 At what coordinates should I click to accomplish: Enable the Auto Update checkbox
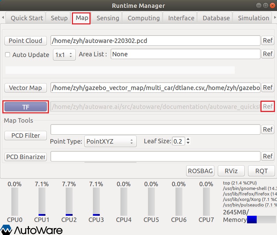click(x=7, y=54)
